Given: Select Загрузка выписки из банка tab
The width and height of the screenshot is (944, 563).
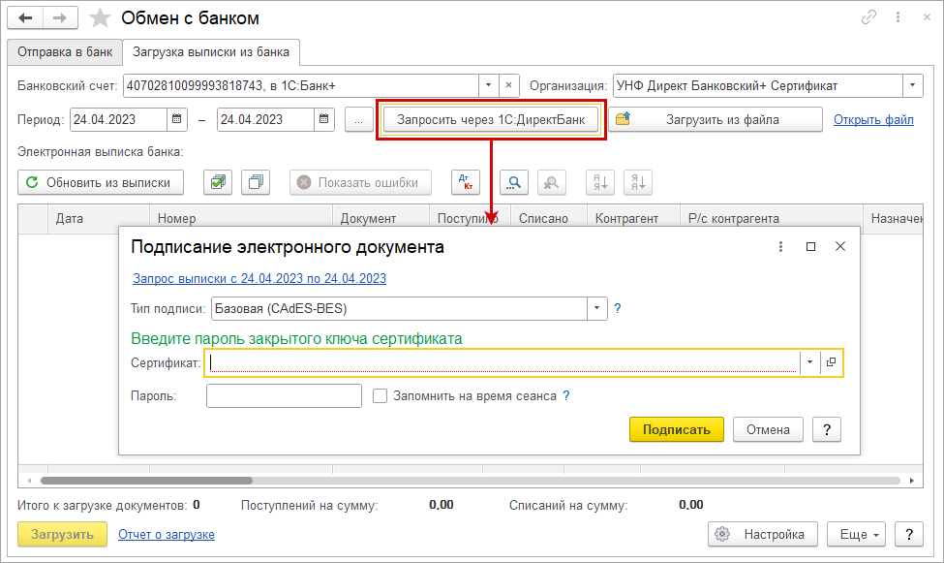Looking at the screenshot, I should click(x=211, y=51).
